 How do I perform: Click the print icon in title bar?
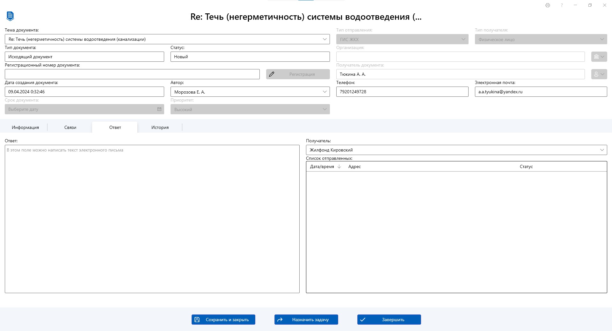[x=548, y=5]
